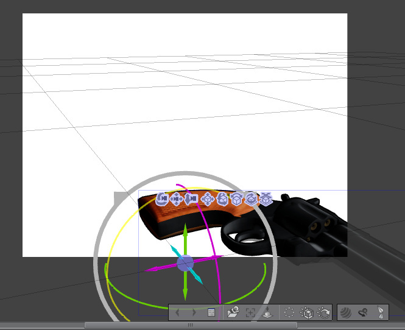The height and width of the screenshot is (330, 405).
Task: Click the striped sphere material icon
Action: [346, 313]
